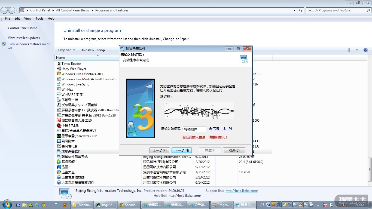Open the View menu
The height and width of the screenshot is (209, 372).
click(x=28, y=19)
